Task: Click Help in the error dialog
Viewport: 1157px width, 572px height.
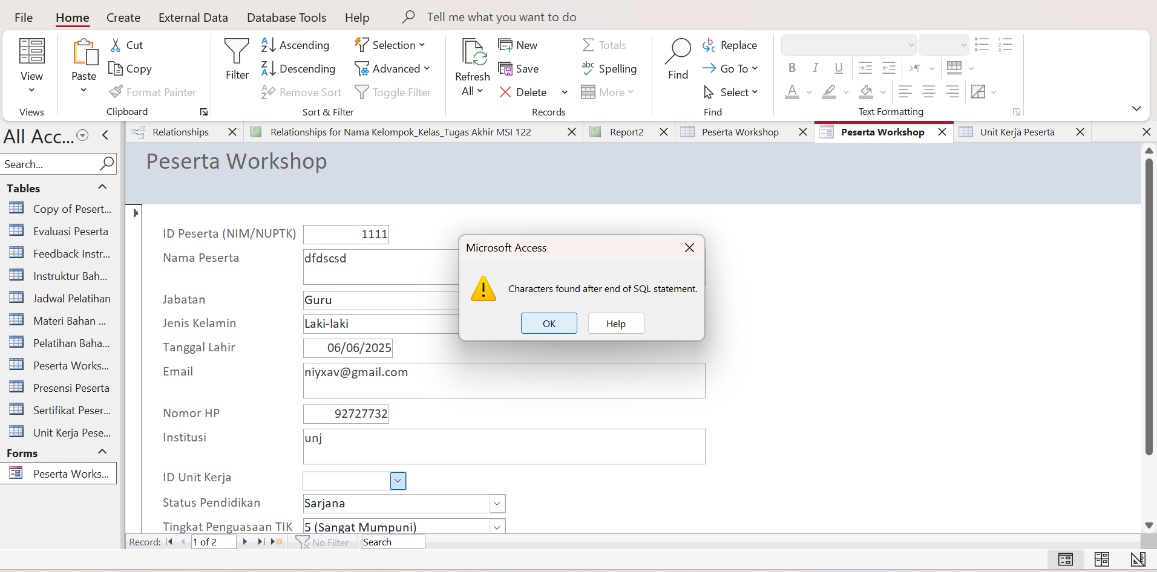Action: click(x=615, y=323)
